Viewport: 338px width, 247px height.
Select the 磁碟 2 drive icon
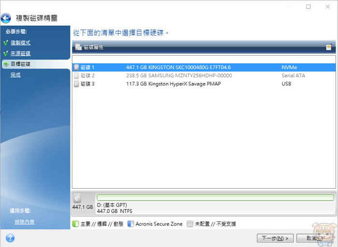(x=76, y=76)
